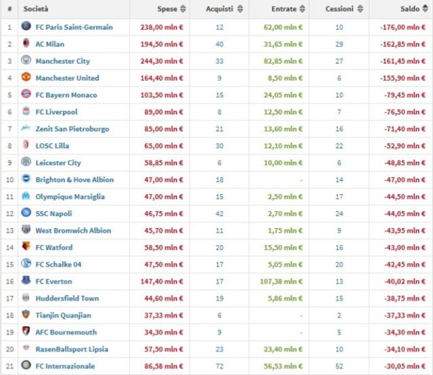The height and width of the screenshot is (375, 433).
Task: Click the Huddersfield Town club crest
Action: click(x=26, y=298)
